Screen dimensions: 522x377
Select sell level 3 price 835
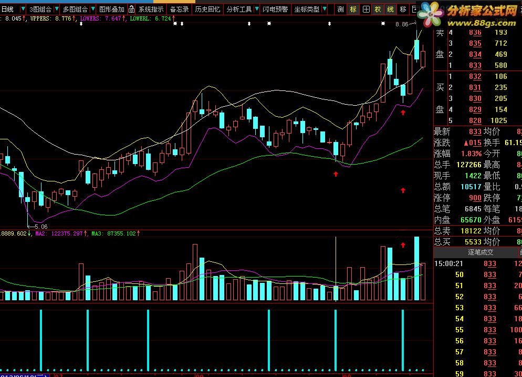pos(475,43)
